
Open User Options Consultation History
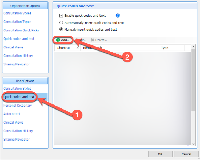click(18, 131)
